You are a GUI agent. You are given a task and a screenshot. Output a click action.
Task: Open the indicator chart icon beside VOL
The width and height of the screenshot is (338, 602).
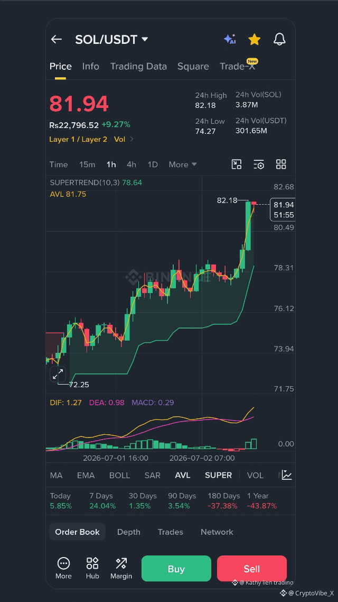pyautogui.click(x=287, y=475)
